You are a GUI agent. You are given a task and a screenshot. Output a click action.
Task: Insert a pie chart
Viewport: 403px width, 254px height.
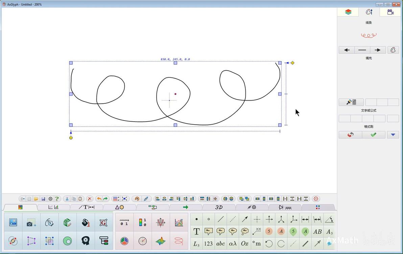(124, 241)
